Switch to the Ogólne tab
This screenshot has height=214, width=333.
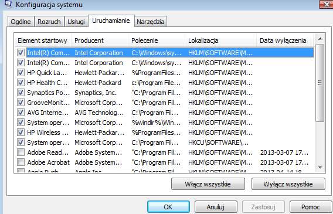click(x=21, y=22)
